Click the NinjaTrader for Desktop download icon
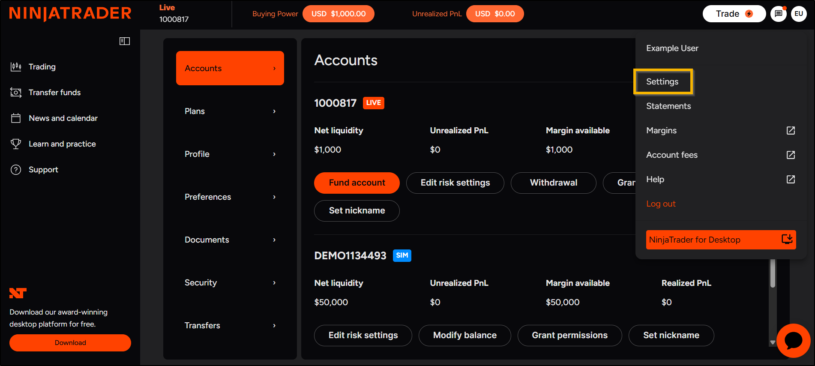The height and width of the screenshot is (366, 815). (787, 239)
